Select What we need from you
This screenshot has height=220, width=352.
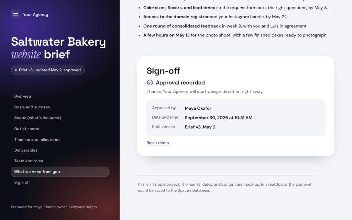60,172
